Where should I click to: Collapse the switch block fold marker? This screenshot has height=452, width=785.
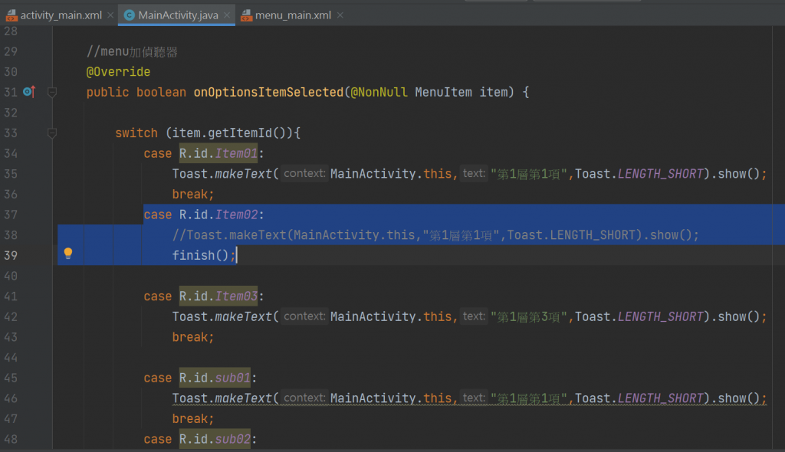pyautogui.click(x=51, y=133)
